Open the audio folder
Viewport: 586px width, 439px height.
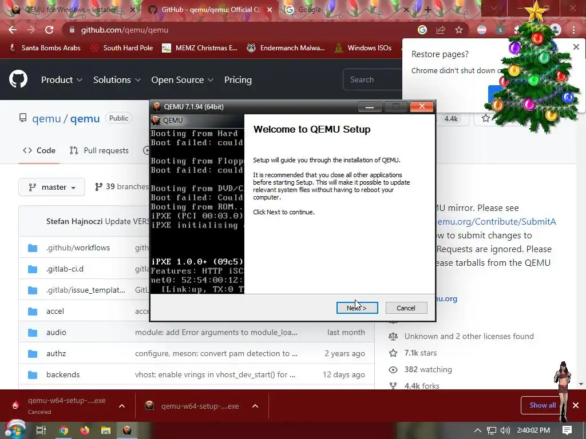click(56, 333)
